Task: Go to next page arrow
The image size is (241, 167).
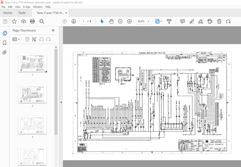Action: [74, 21]
